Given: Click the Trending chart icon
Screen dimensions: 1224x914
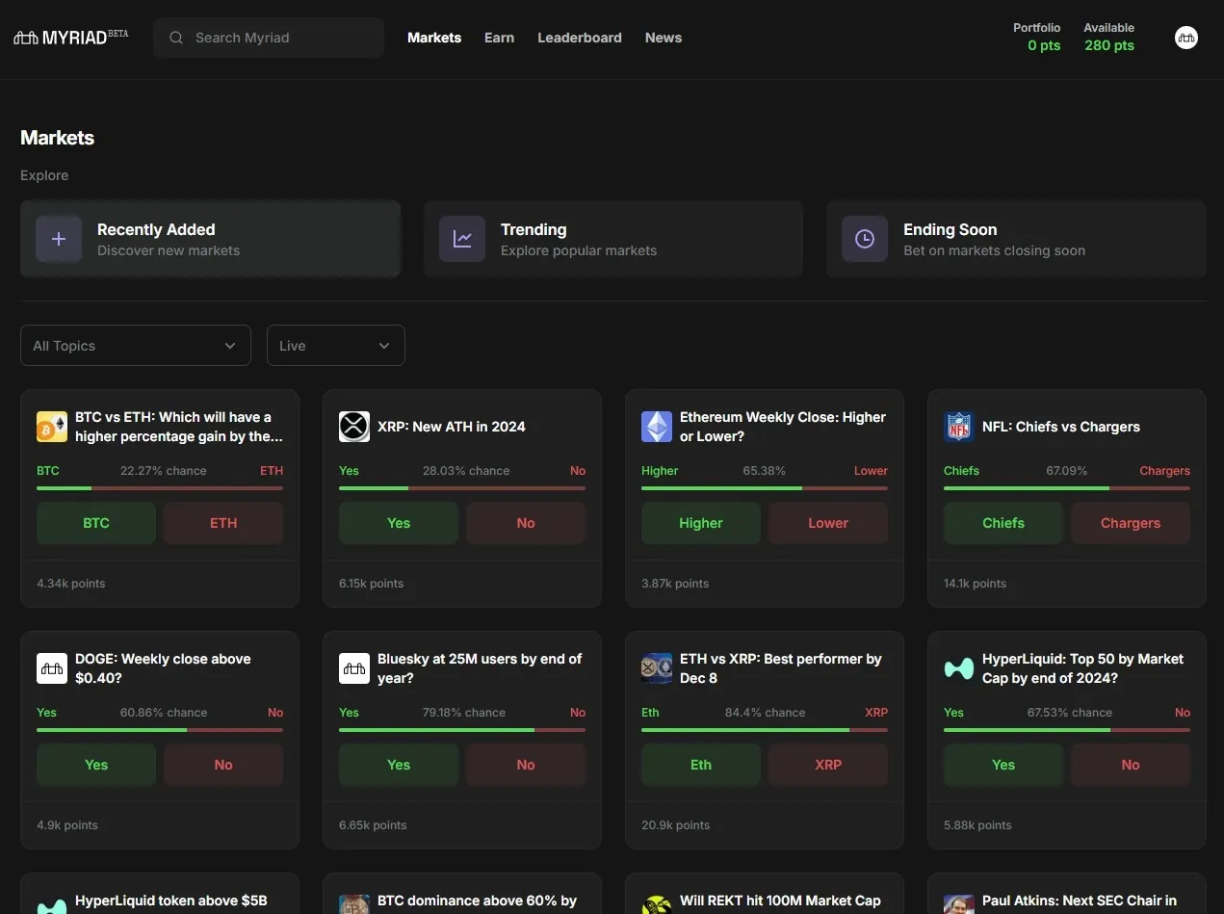Looking at the screenshot, I should [462, 239].
